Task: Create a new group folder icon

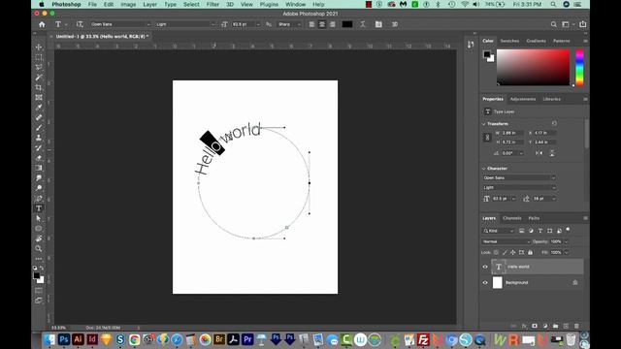Action: point(555,326)
